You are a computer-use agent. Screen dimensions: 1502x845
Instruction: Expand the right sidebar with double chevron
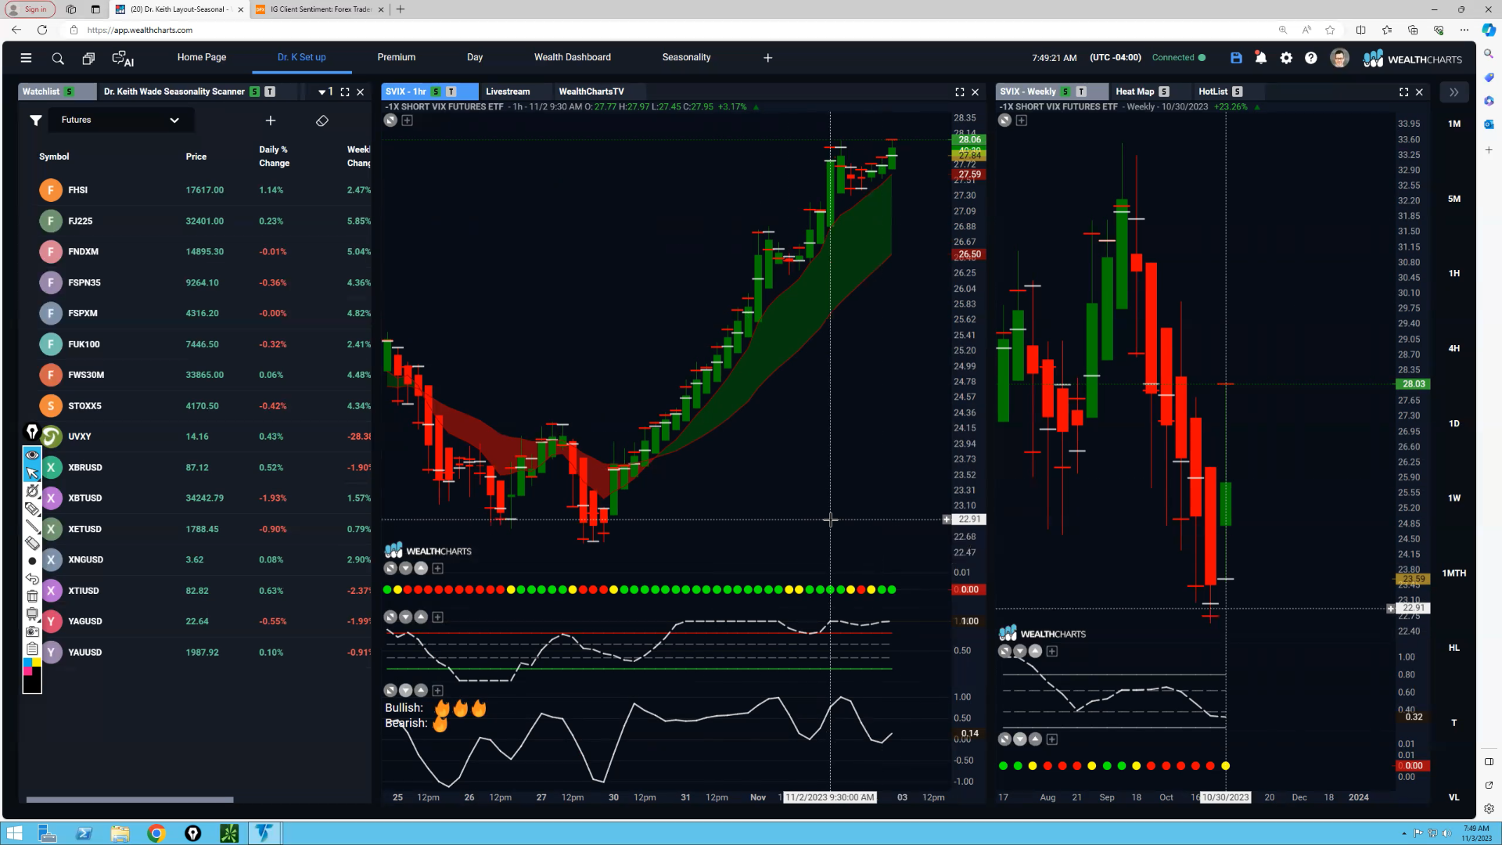tap(1453, 92)
